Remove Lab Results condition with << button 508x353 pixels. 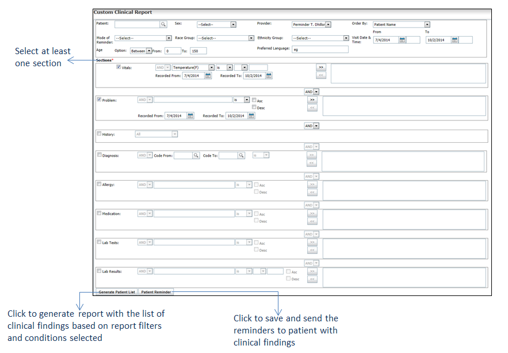(x=312, y=279)
